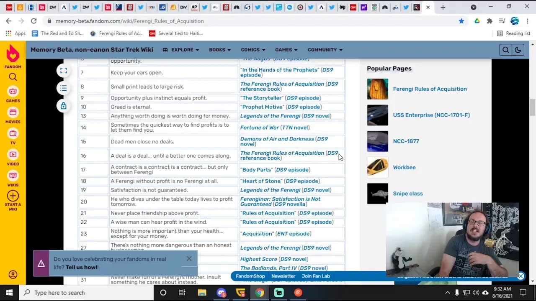Open the Chrome tab search dropdown
The image size is (536, 301).
pyautogui.click(x=474, y=7)
